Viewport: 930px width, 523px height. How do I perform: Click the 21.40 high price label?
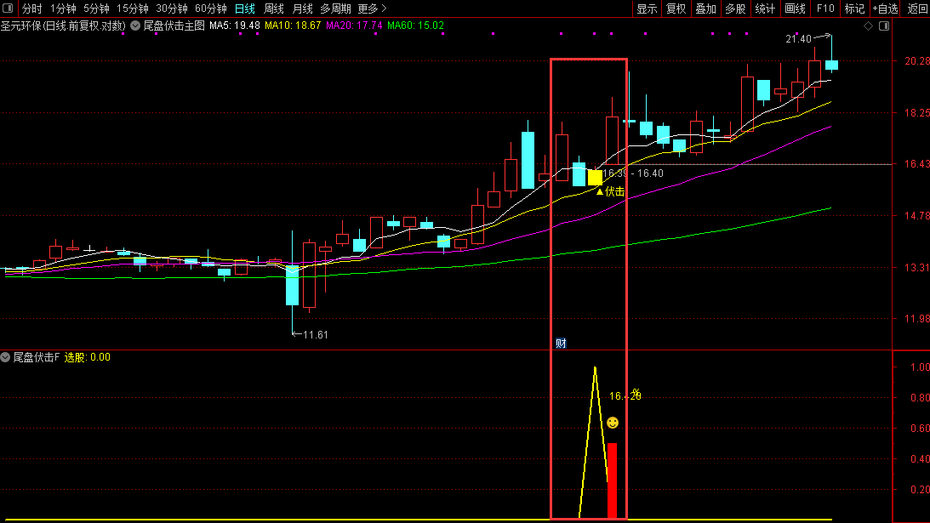pos(798,39)
